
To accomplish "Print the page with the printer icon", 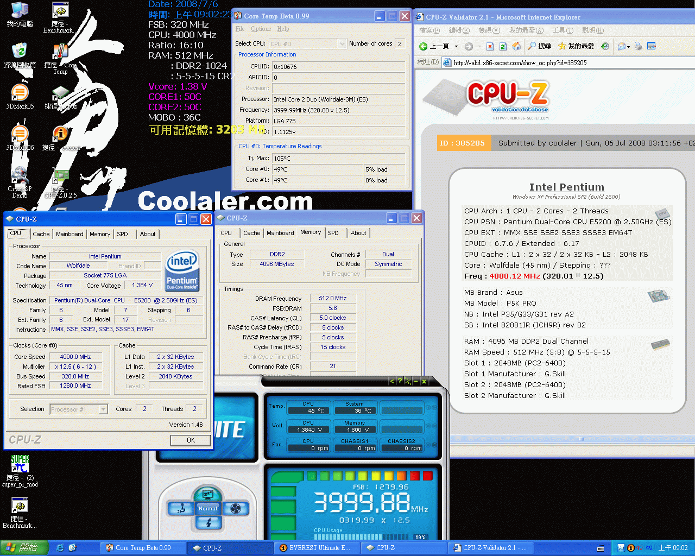I will point(639,46).
